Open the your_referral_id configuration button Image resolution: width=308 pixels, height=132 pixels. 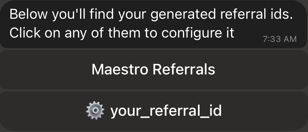pos(154,111)
